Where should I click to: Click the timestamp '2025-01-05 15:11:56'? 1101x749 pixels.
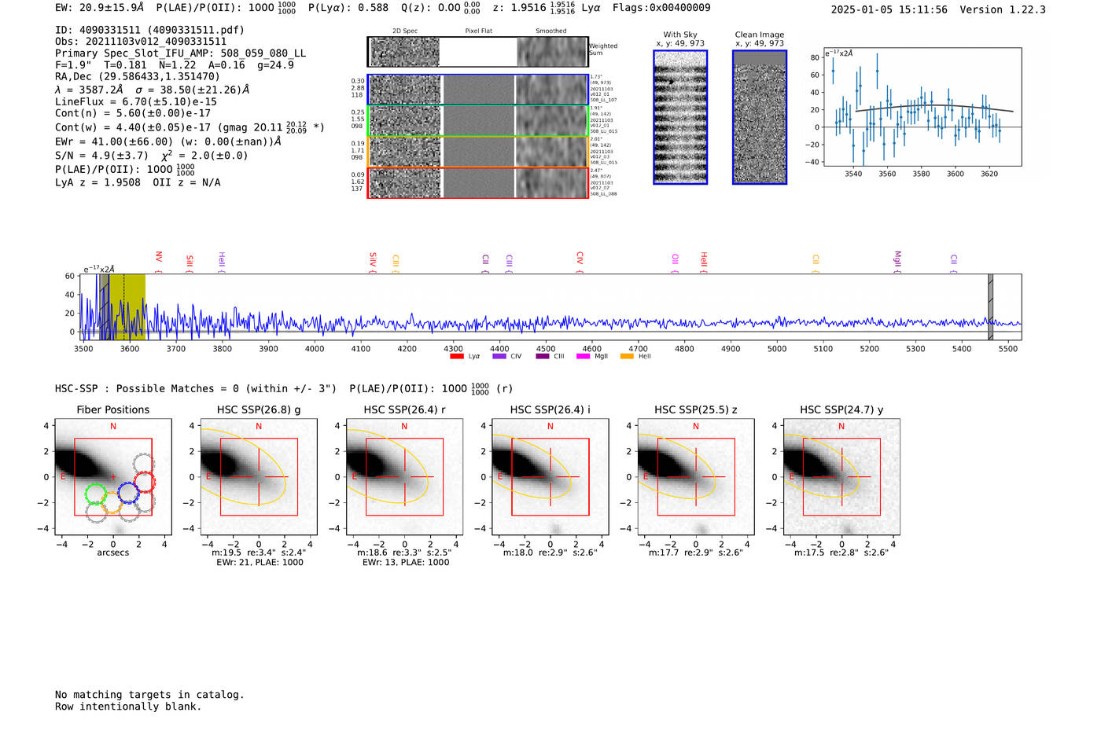click(x=889, y=9)
